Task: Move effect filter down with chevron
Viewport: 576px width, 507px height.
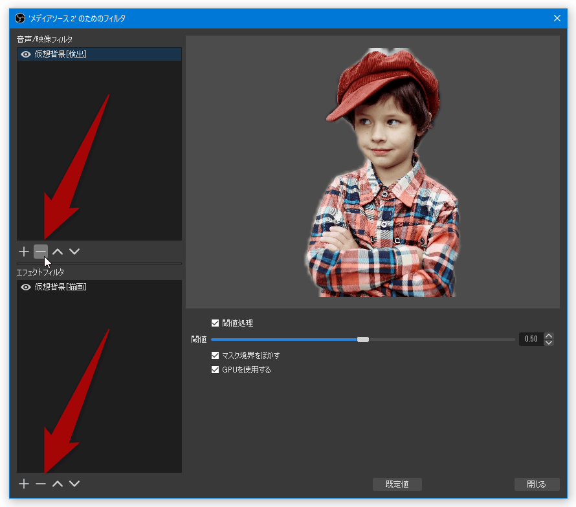Action: 74,484
